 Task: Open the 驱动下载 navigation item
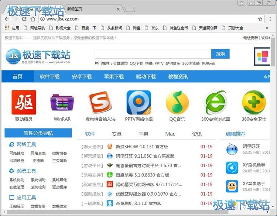[x=146, y=76]
